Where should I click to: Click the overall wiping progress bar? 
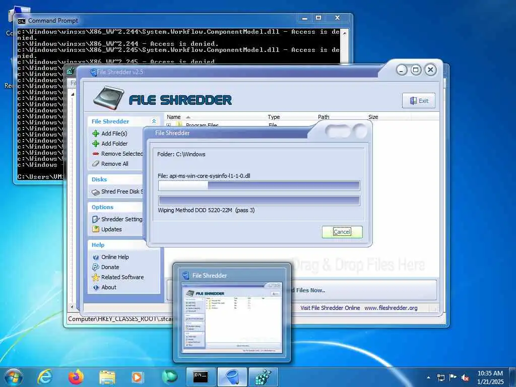[259, 201]
